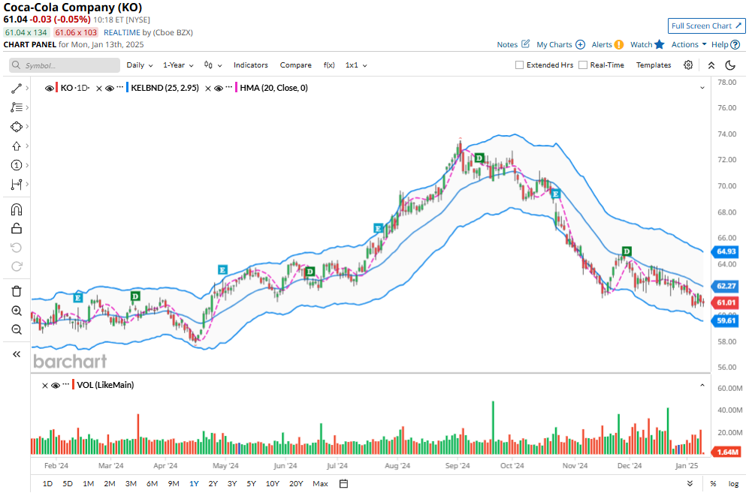Open the Templates button

point(654,65)
